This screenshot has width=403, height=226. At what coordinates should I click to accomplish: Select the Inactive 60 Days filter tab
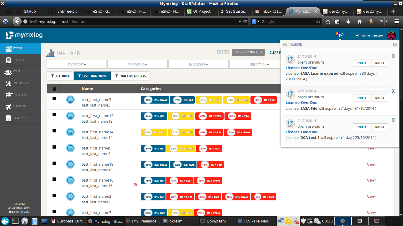(x=130, y=76)
